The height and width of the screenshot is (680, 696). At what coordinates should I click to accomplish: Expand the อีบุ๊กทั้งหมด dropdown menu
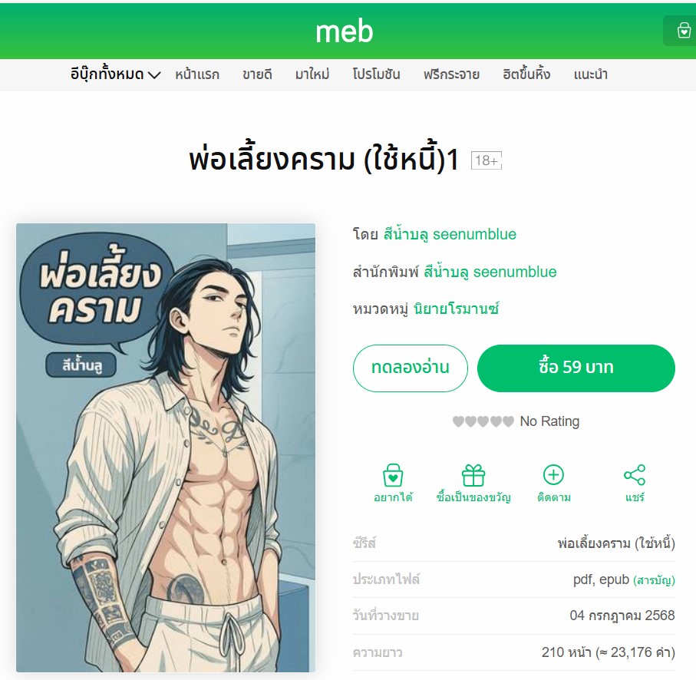tap(115, 74)
